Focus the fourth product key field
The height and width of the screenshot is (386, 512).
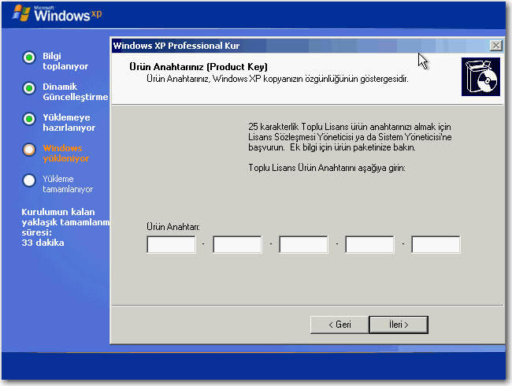[x=369, y=244]
